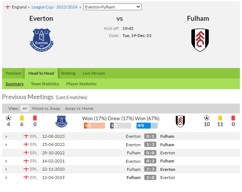Click Fulham's yellow card icon
This screenshot has width=242, height=192.
220,118
